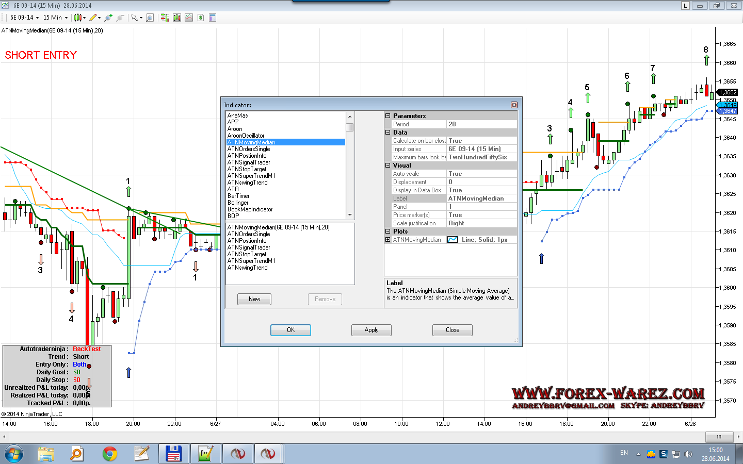Open the Strategies dollar-sign icon
The width and height of the screenshot is (743, 464).
click(x=201, y=18)
